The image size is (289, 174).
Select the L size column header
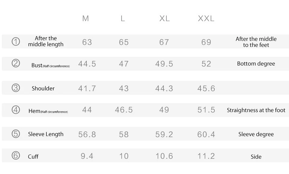pyautogui.click(x=123, y=18)
